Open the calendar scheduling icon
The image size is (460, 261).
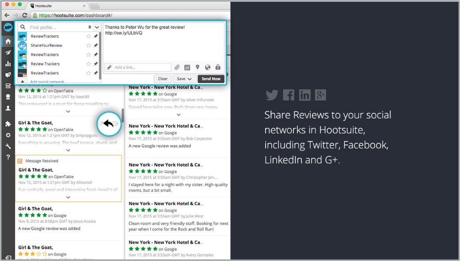pyautogui.click(x=187, y=67)
